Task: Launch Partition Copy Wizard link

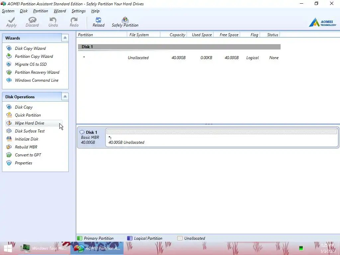Action: point(34,56)
